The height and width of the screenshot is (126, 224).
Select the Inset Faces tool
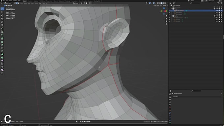coord(2,42)
